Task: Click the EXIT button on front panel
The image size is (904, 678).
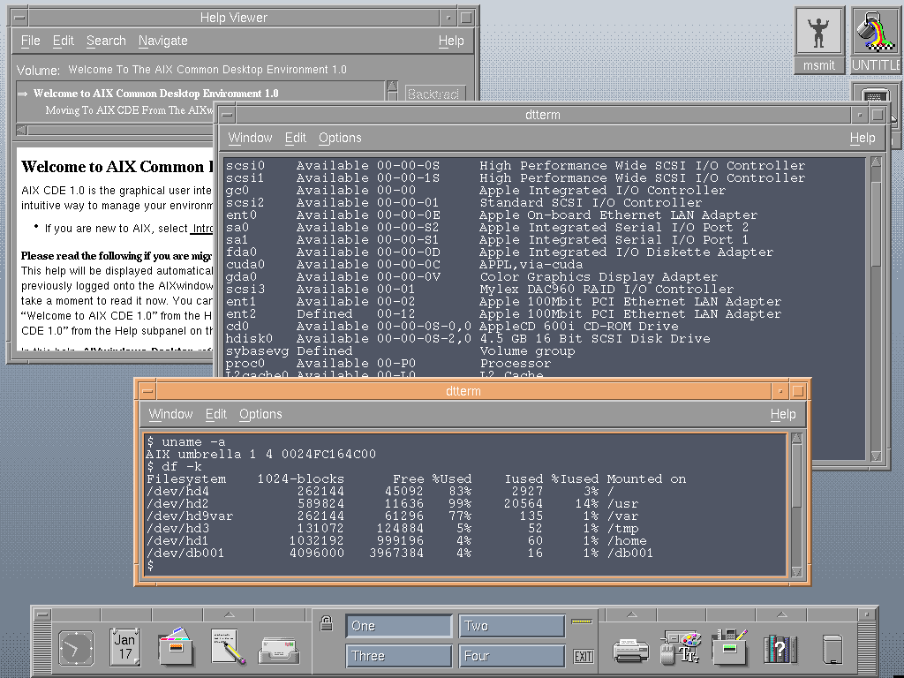Action: pos(583,656)
